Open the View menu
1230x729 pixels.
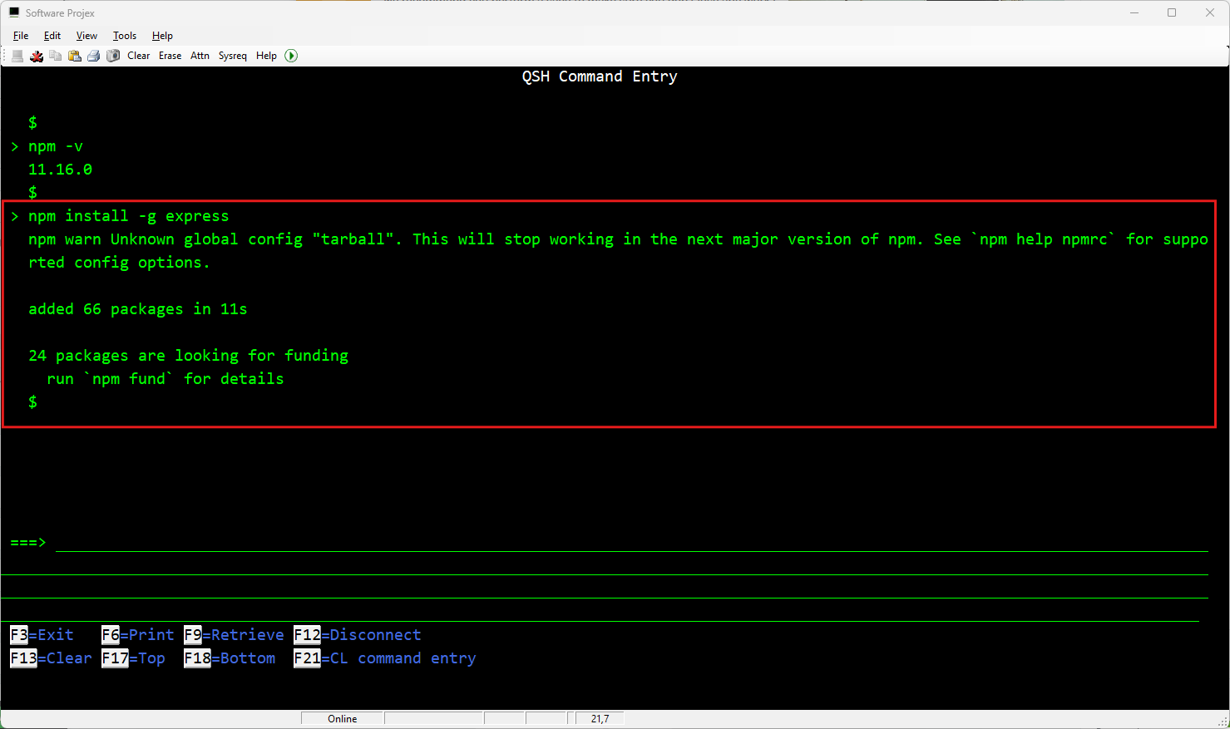[86, 36]
